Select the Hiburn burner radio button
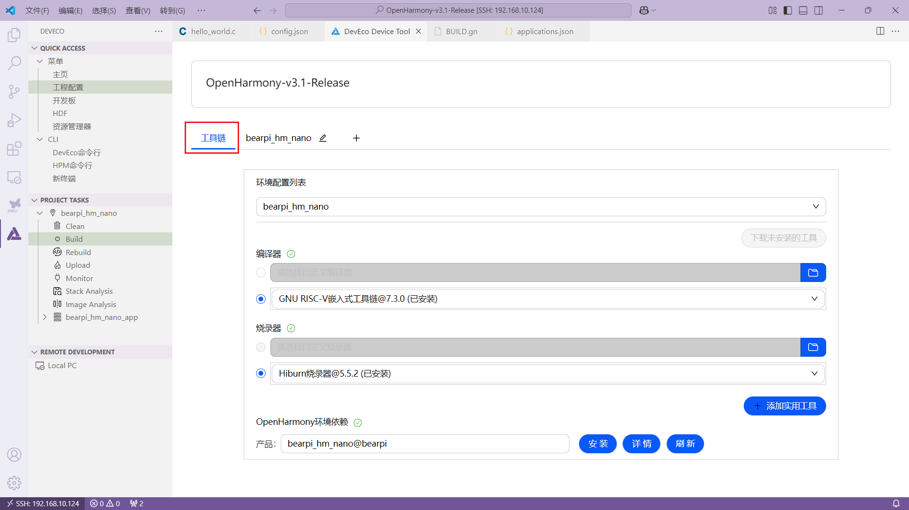 point(261,373)
